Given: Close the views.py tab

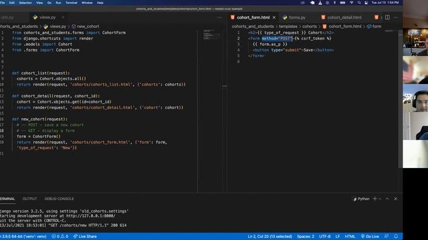Looking at the screenshot, I should click(63, 17).
